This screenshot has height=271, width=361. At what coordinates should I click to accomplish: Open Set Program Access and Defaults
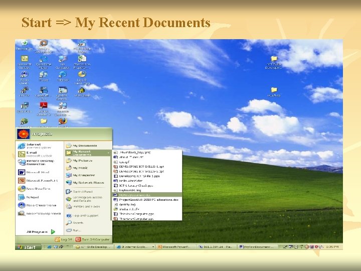tap(88, 199)
